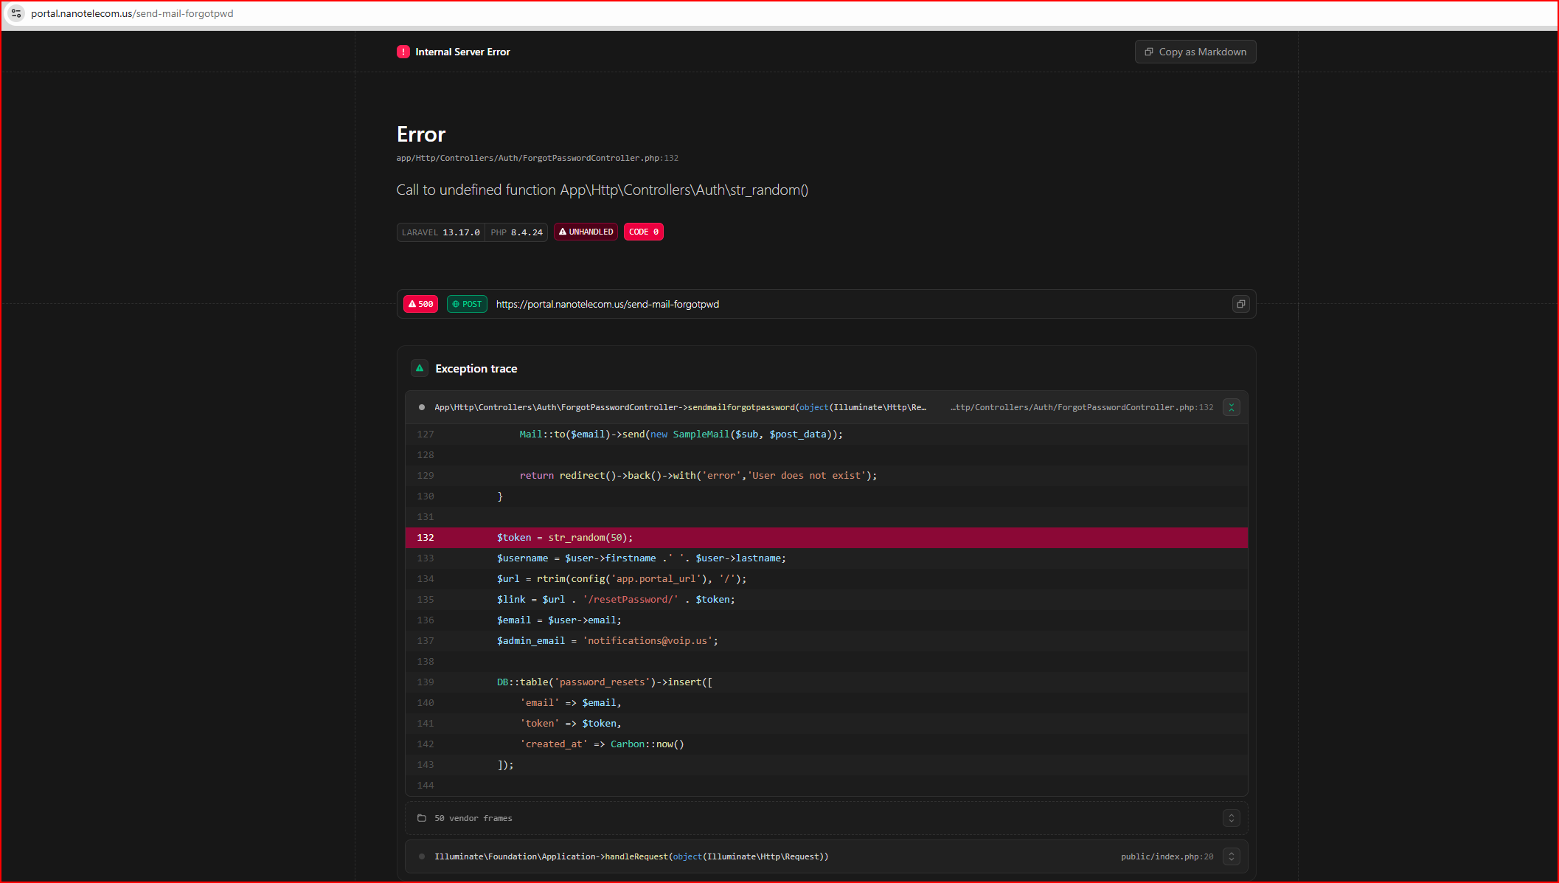Click the site info icon in address bar
This screenshot has height=883, width=1559.
[x=16, y=13]
